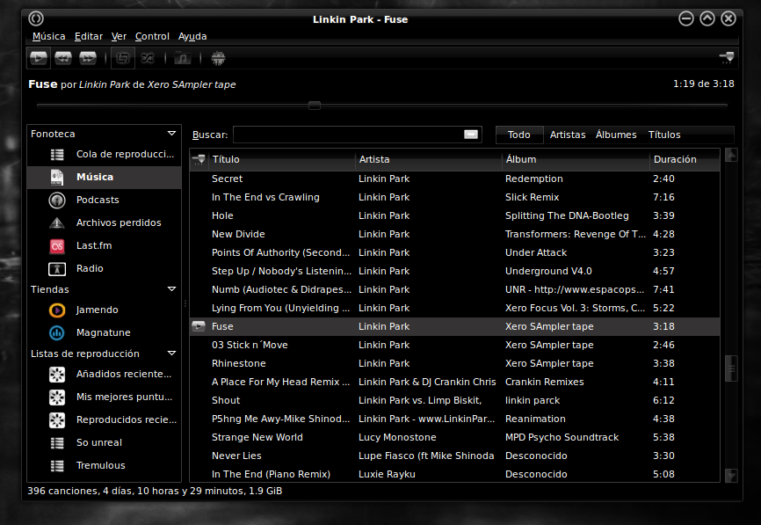Select the song 'In The End vs Crawling'
Screen dimensions: 761x525
(265, 197)
